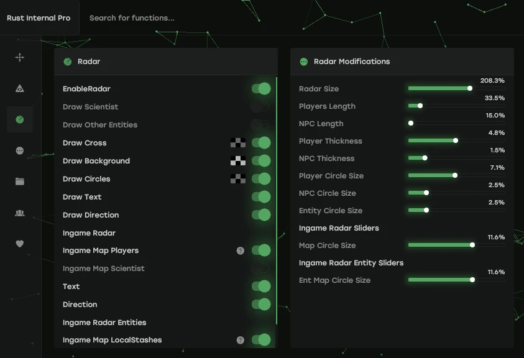Click the Radar panel header icon
The height and width of the screenshot is (358, 524).
(x=68, y=62)
